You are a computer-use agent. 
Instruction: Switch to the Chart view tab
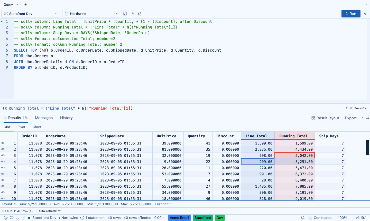[37, 127]
